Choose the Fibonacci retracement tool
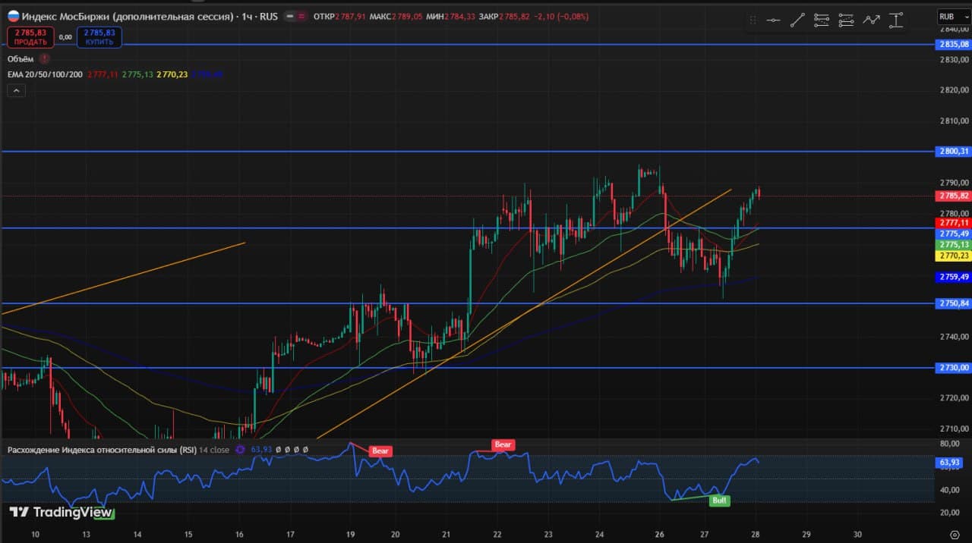The width and height of the screenshot is (972, 543). tap(822, 20)
